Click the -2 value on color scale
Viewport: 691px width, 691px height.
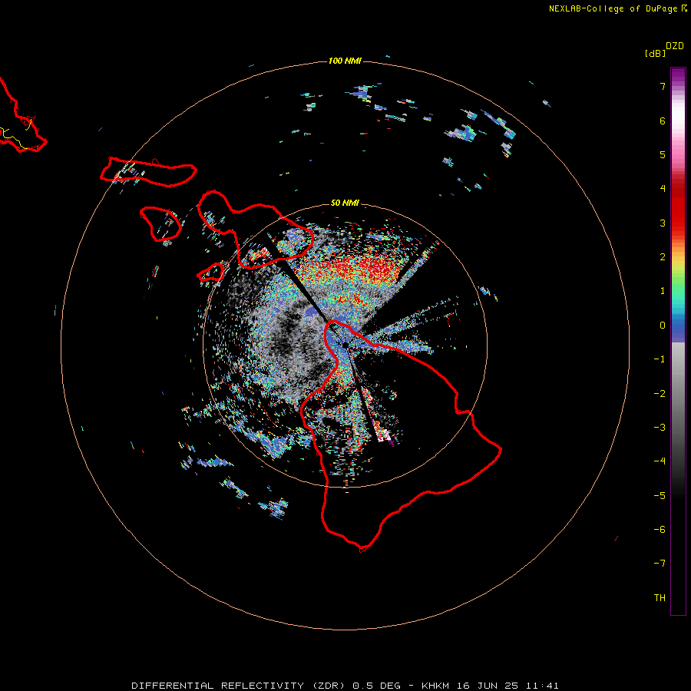660,394
